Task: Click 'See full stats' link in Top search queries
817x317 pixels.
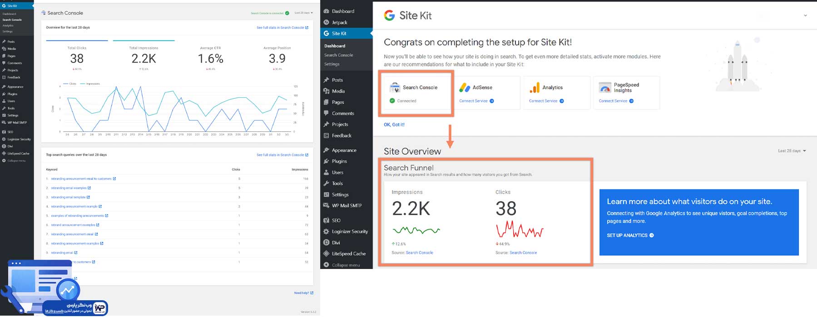Action: coord(282,155)
